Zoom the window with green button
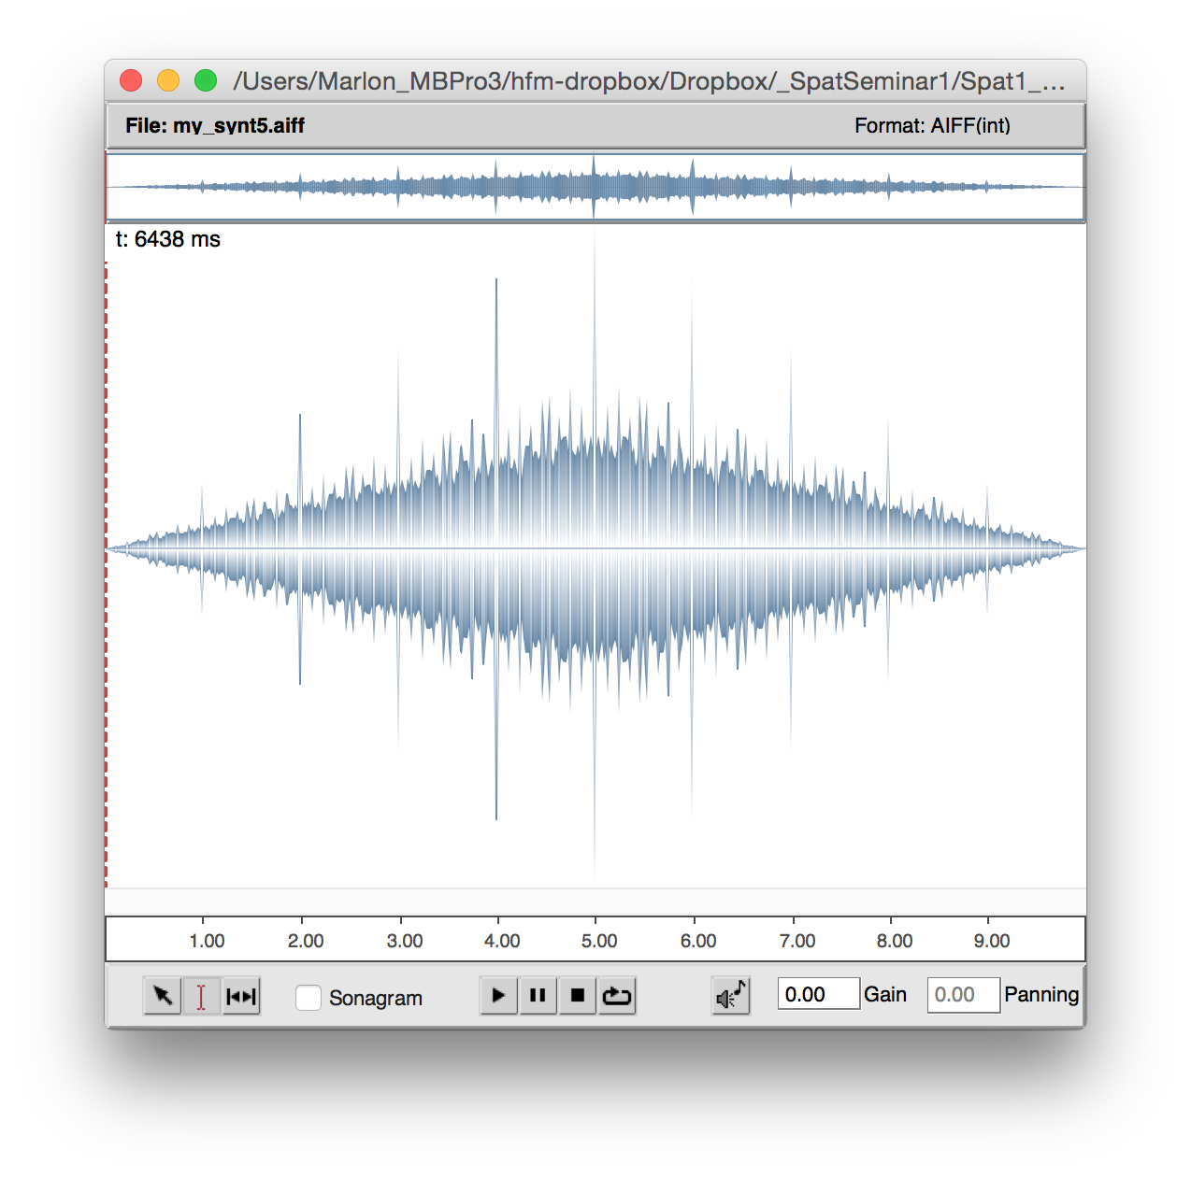Image resolution: width=1191 pixels, height=1179 pixels. click(206, 80)
